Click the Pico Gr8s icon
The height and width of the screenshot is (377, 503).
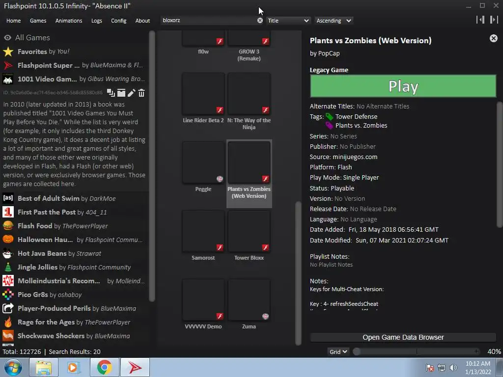pos(8,295)
